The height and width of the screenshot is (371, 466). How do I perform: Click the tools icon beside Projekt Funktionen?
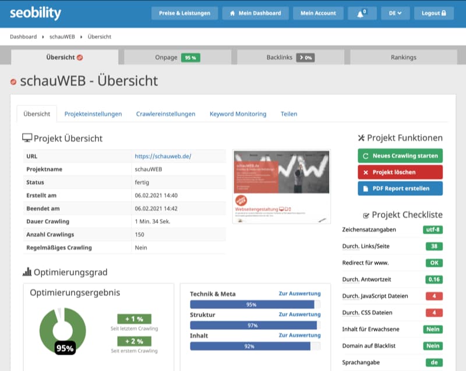point(361,137)
